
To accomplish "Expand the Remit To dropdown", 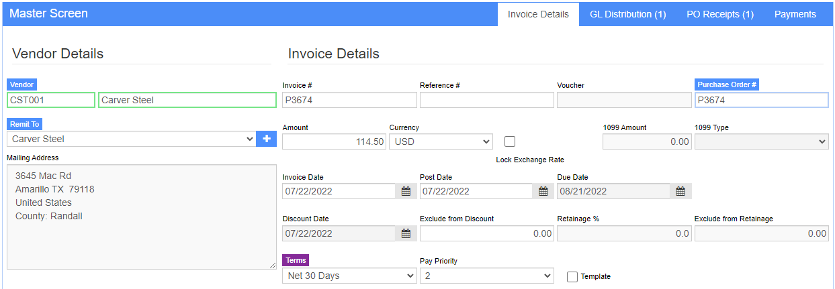I will [132, 139].
